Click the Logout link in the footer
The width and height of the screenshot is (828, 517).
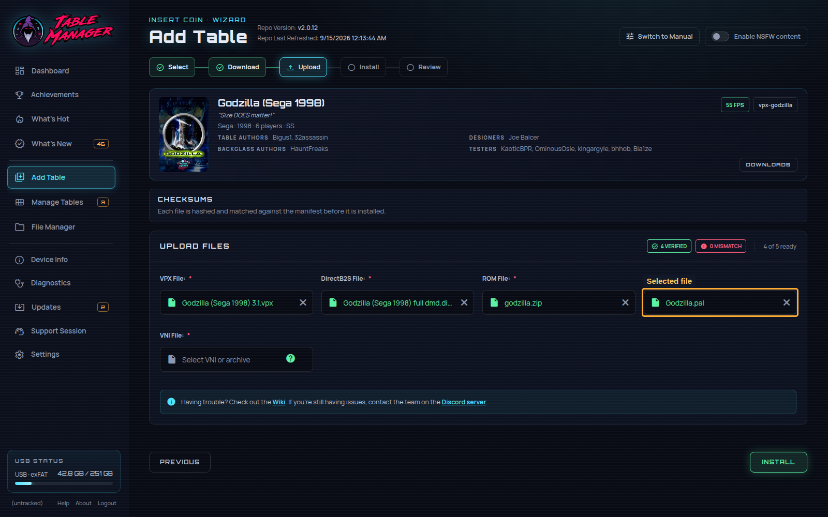point(107,503)
